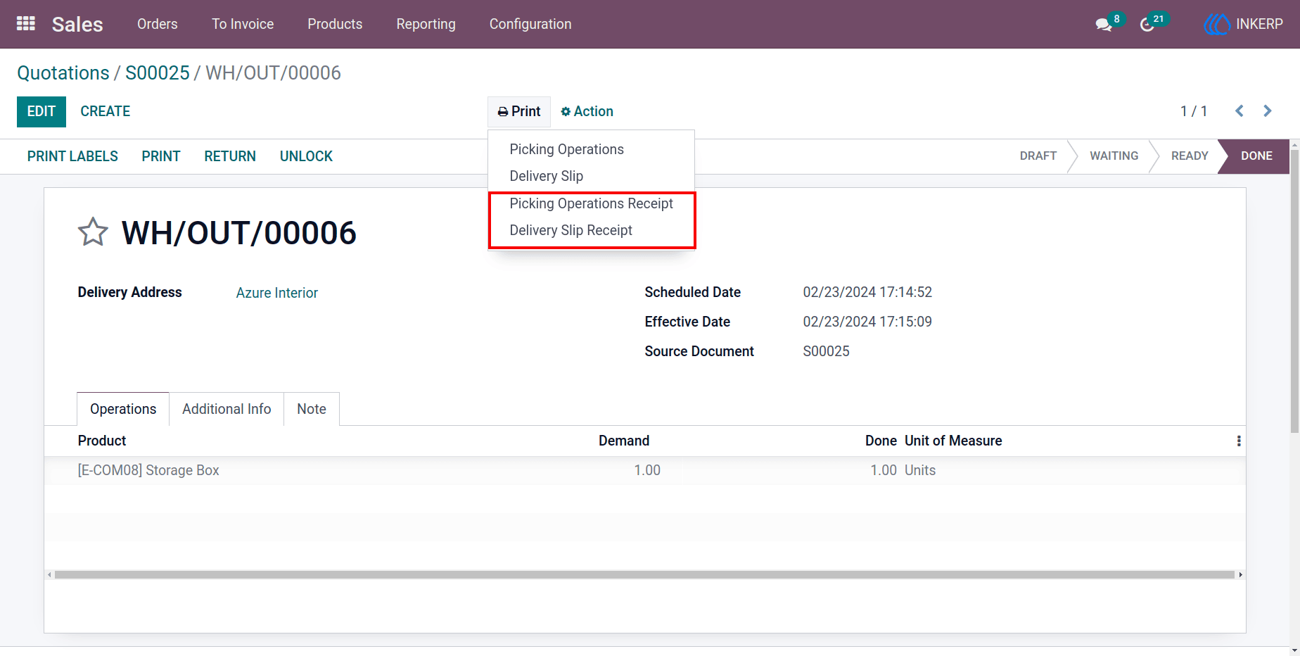Open the Orders menu
The width and height of the screenshot is (1300, 656).
click(158, 24)
